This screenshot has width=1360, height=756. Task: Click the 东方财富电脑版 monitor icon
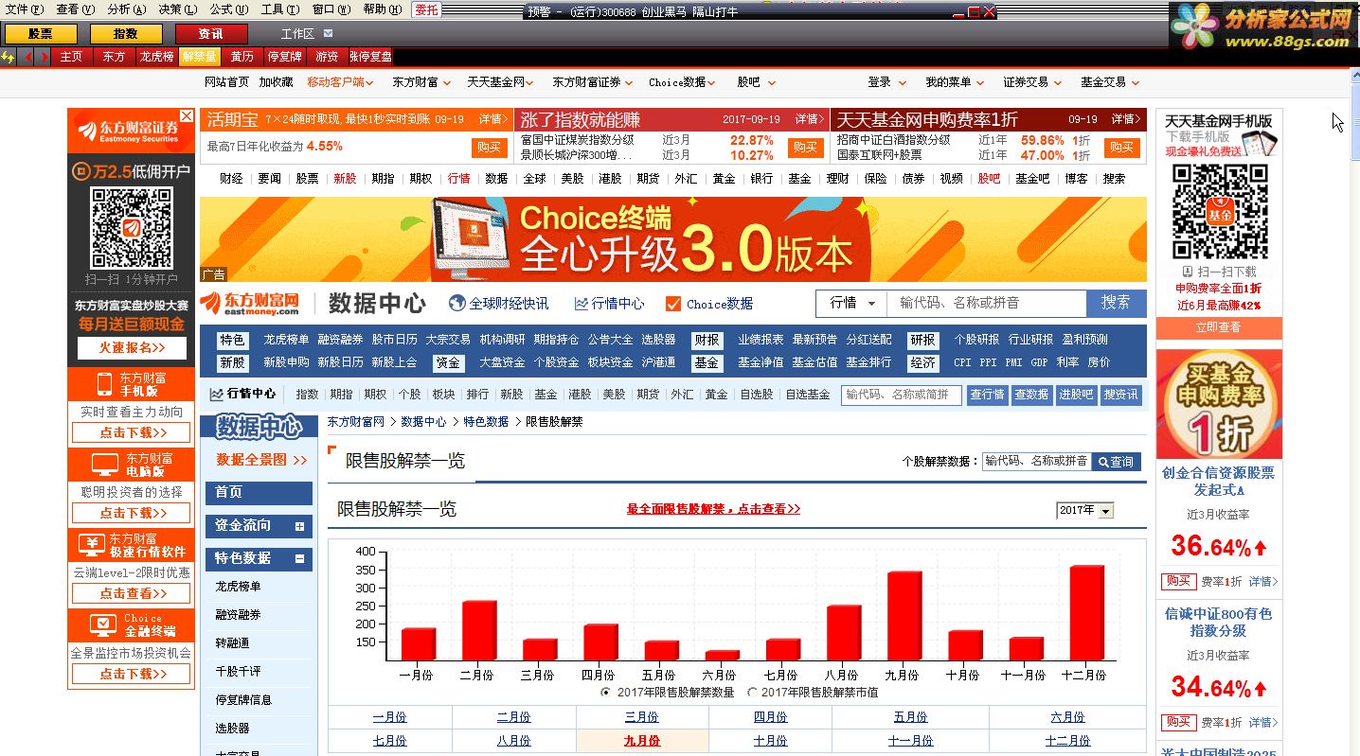tap(104, 465)
